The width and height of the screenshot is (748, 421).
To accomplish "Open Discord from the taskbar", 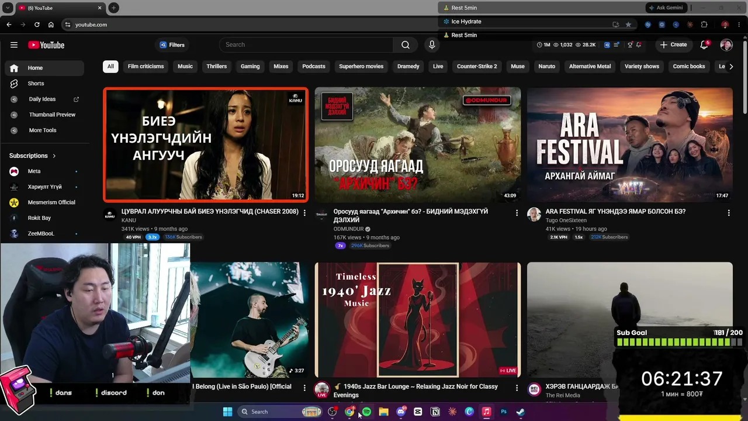I will pyautogui.click(x=401, y=412).
